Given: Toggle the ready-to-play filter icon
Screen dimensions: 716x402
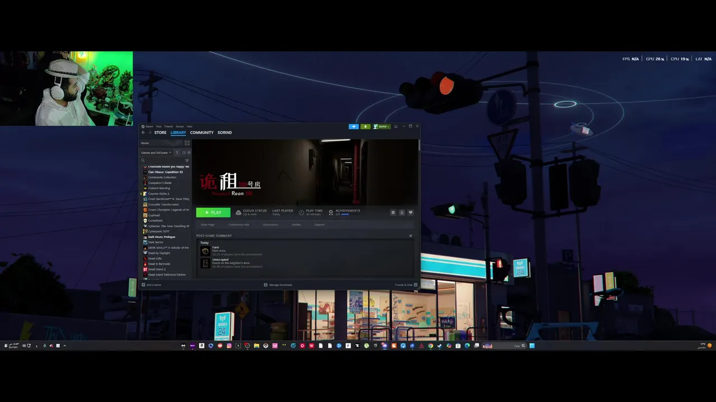Looking at the screenshot, I should (189, 152).
